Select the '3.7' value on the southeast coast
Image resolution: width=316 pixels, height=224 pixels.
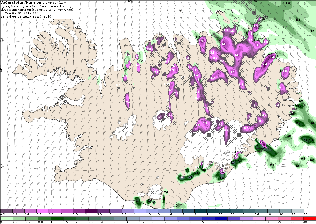[260, 142]
